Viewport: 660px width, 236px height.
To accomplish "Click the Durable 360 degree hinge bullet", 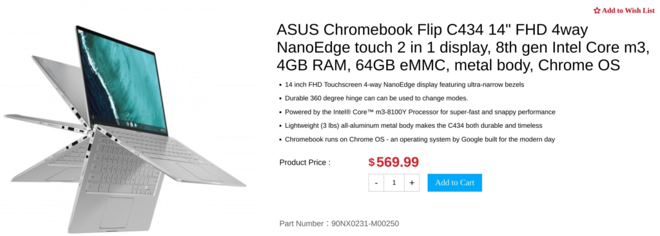I will (x=376, y=98).
